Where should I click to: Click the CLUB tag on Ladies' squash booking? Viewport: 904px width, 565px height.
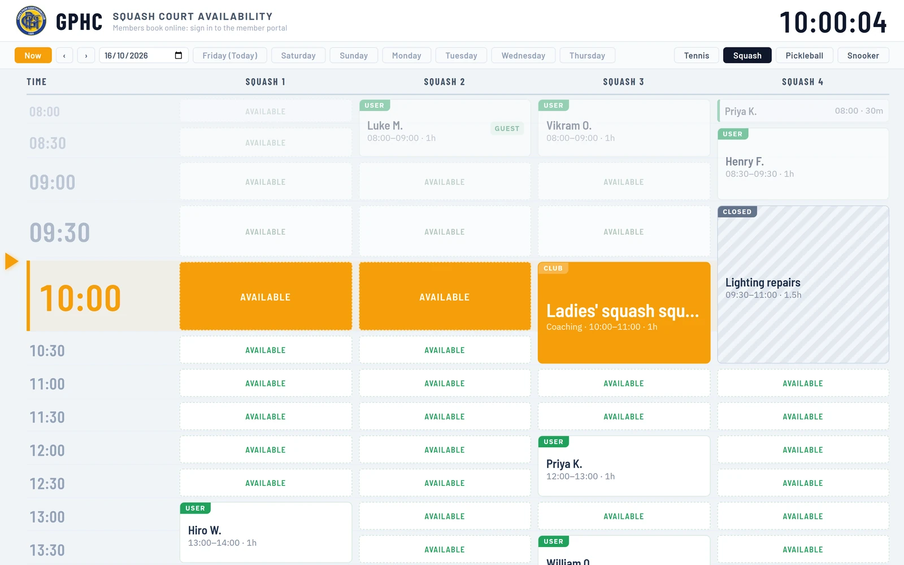click(x=553, y=268)
